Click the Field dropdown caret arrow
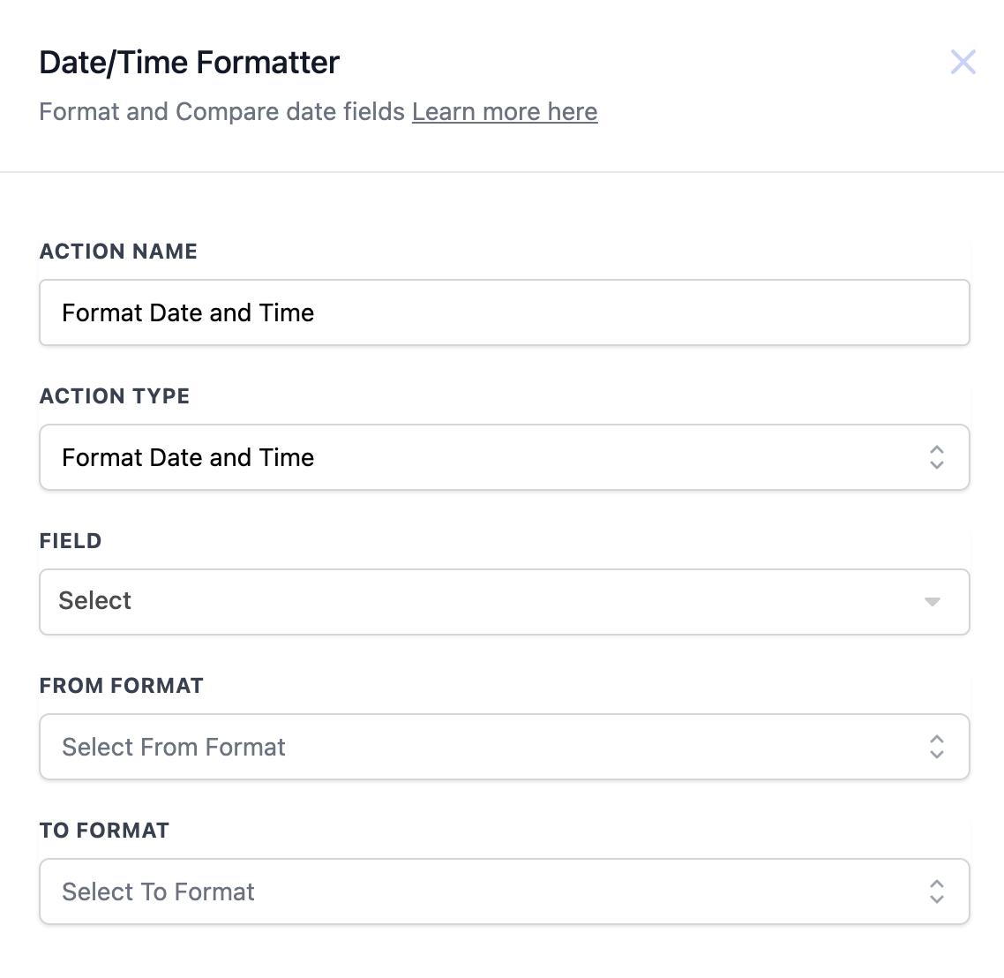 [x=932, y=602]
